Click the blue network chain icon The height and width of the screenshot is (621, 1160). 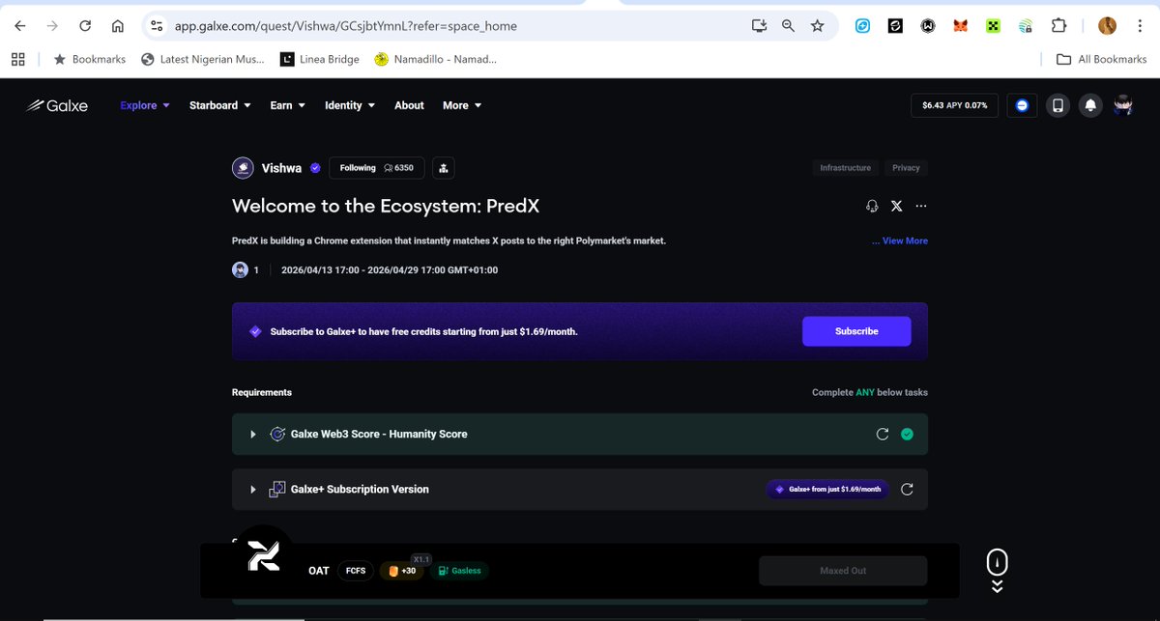tap(1023, 105)
